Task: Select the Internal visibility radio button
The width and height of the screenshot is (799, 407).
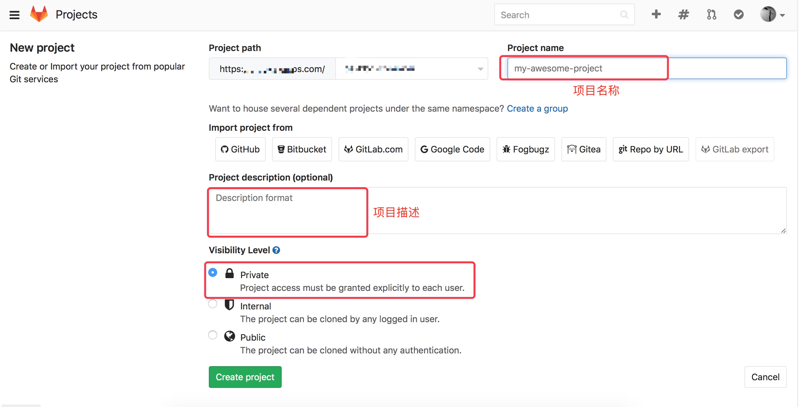Action: 213,304
